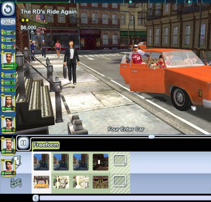The image size is (211, 202).
Task: Expand collapsed actor bar numbered 27
Action: 8,47
